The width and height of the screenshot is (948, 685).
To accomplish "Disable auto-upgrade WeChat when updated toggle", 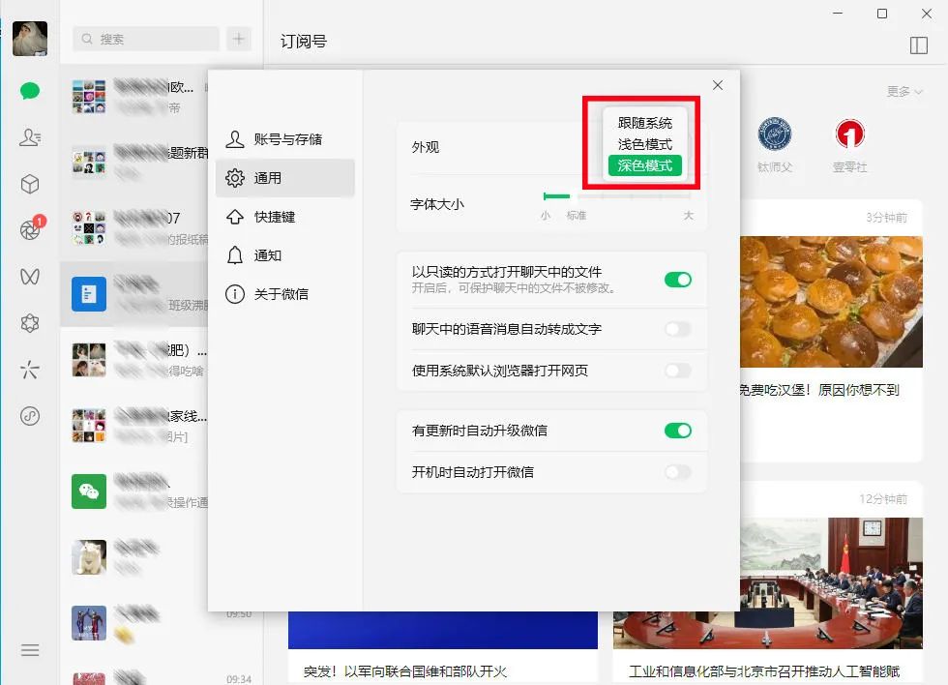I will tap(678, 431).
